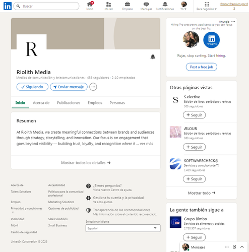Open the Accesibilidad footer link
Viewport: 249px width, 252px height.
click(56, 185)
